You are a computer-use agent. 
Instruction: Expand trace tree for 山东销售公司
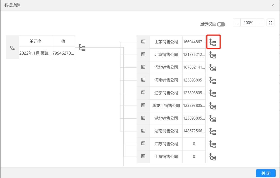213,42
